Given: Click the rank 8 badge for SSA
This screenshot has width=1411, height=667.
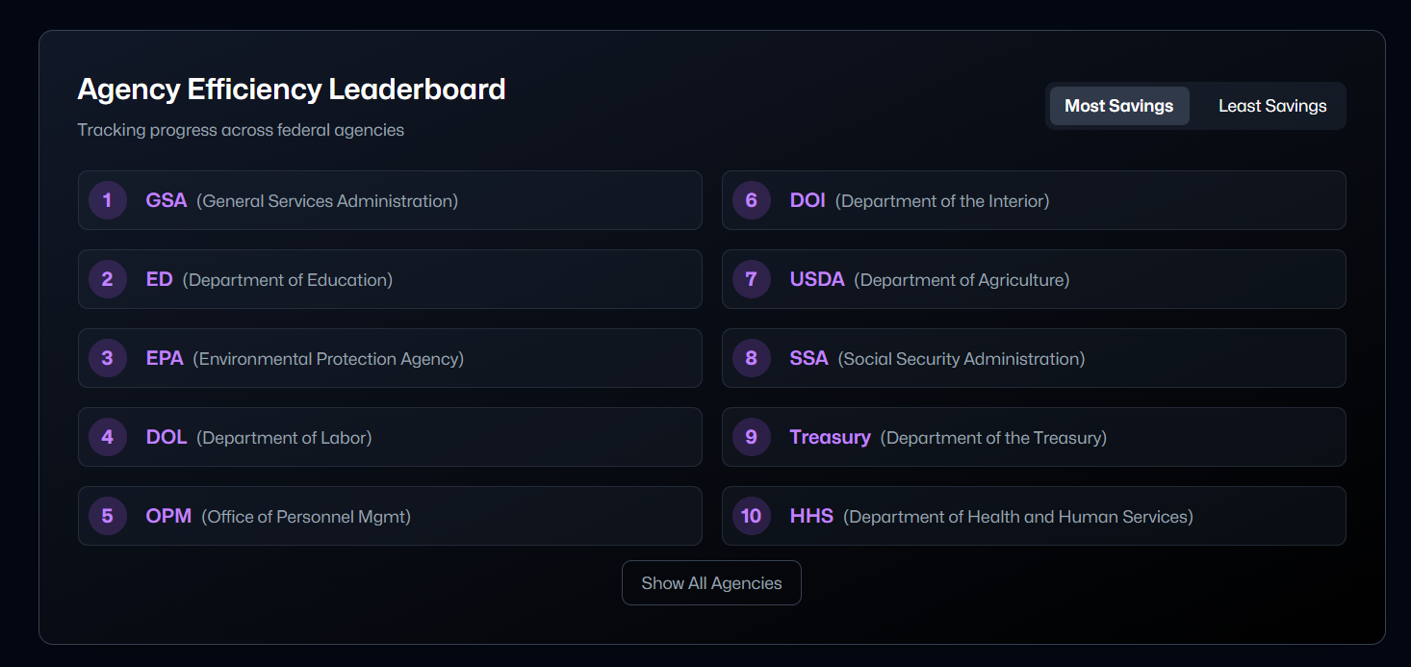Looking at the screenshot, I should 752,358.
